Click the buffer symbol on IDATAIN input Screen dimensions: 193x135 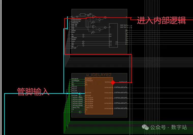[x=80, y=93]
